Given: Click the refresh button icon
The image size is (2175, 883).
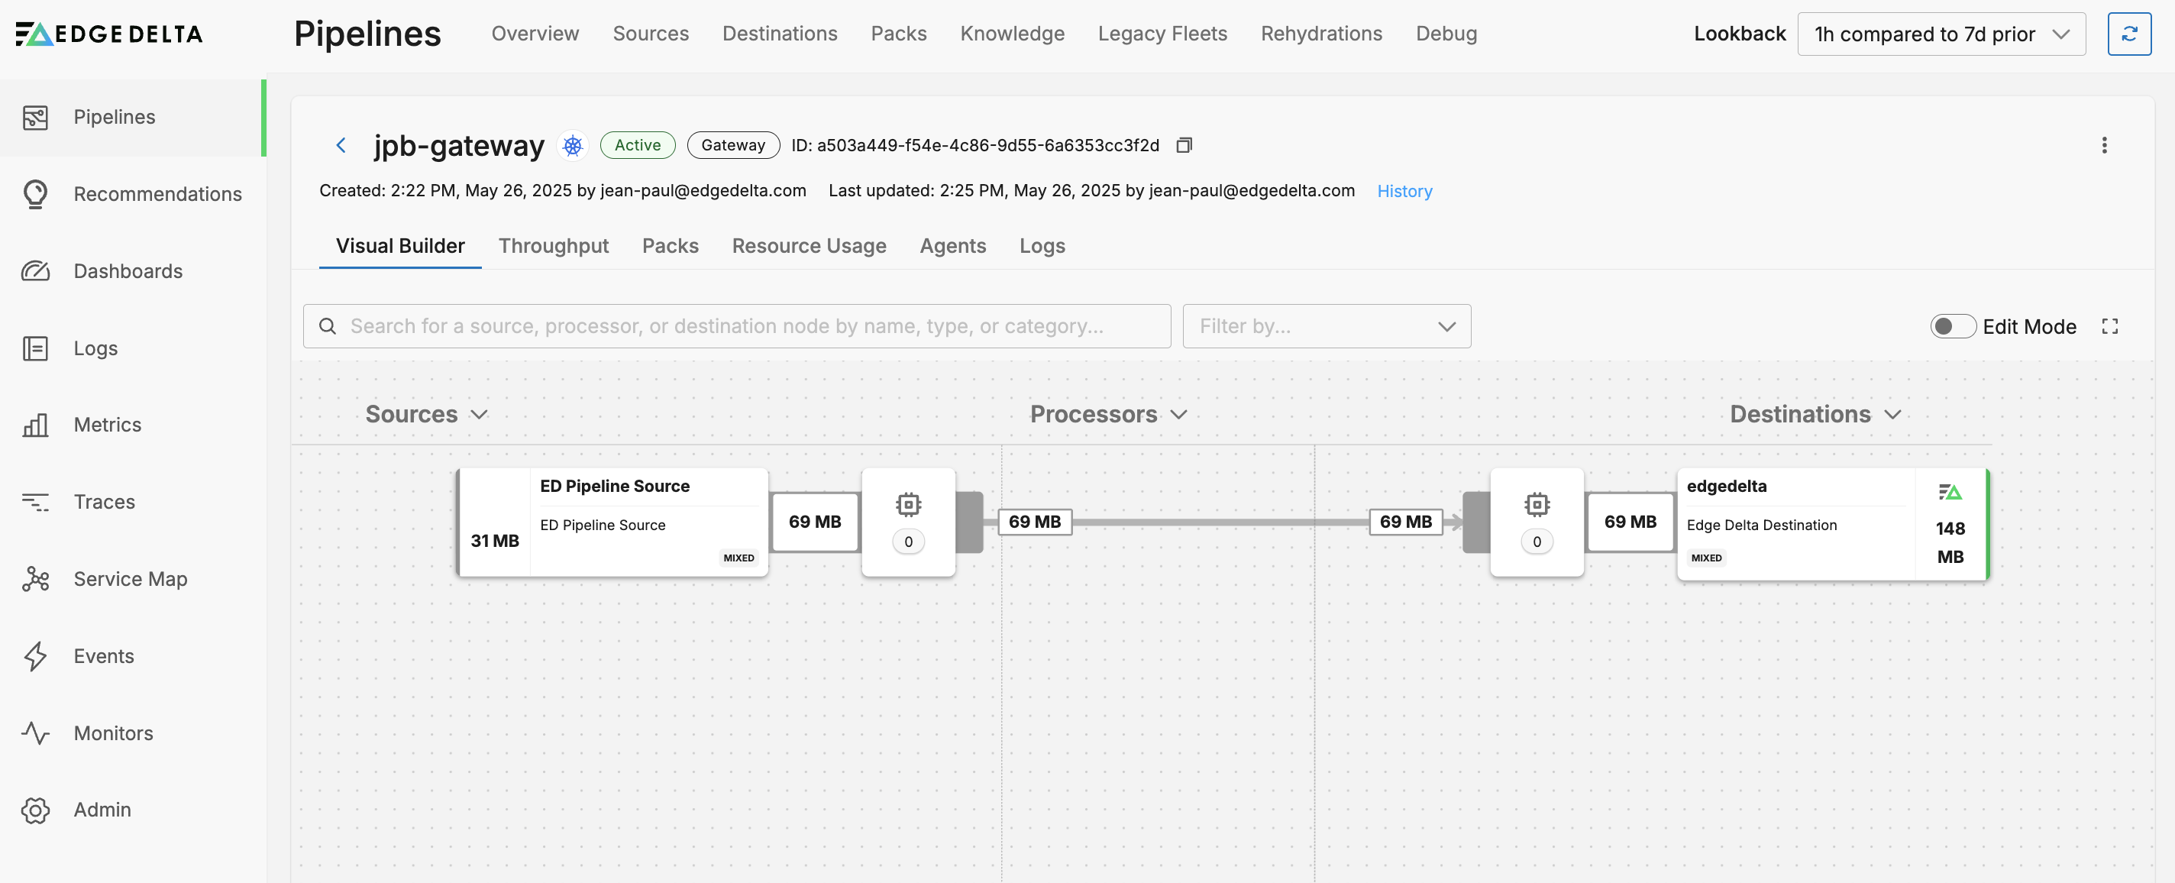Looking at the screenshot, I should [x=2128, y=34].
